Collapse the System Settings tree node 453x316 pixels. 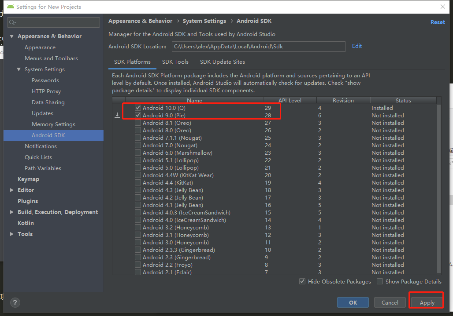(x=19, y=69)
